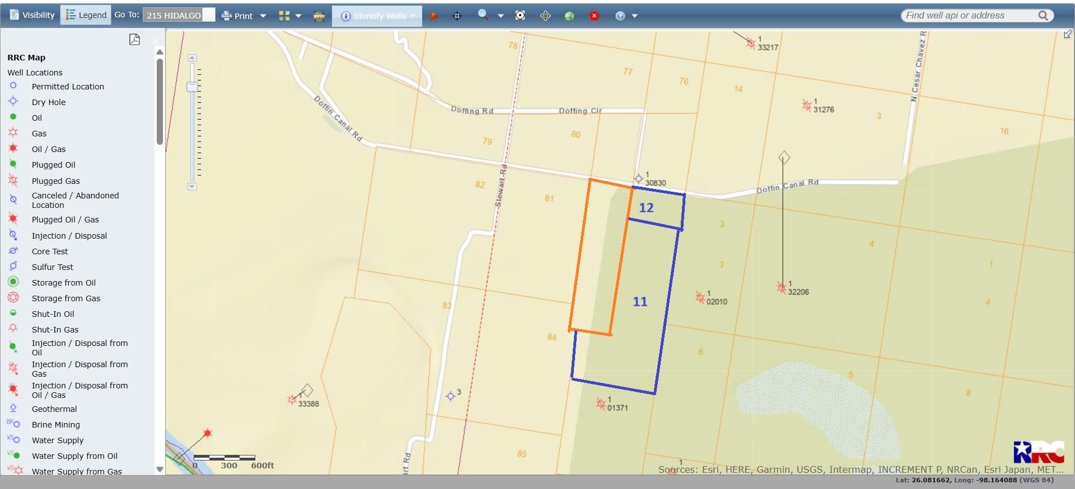This screenshot has height=489, width=1075.
Task: Click the Print button
Action: (x=237, y=16)
